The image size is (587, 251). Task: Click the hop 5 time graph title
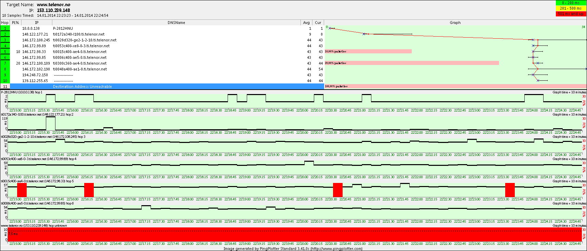click(x=37, y=181)
